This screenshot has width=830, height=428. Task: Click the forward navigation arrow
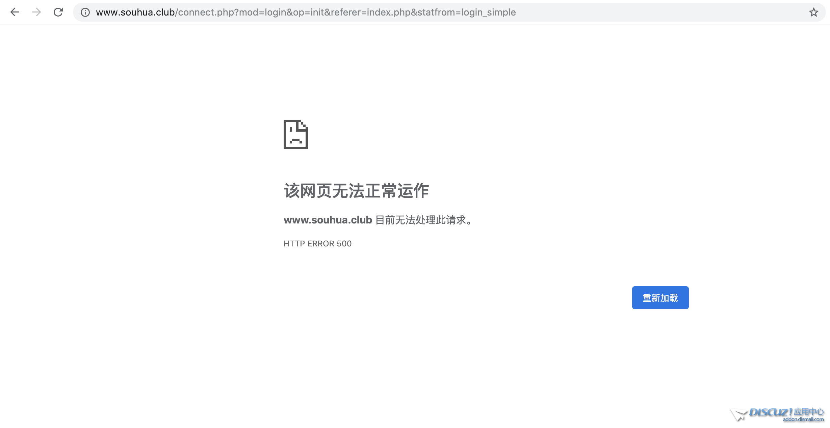tap(36, 12)
